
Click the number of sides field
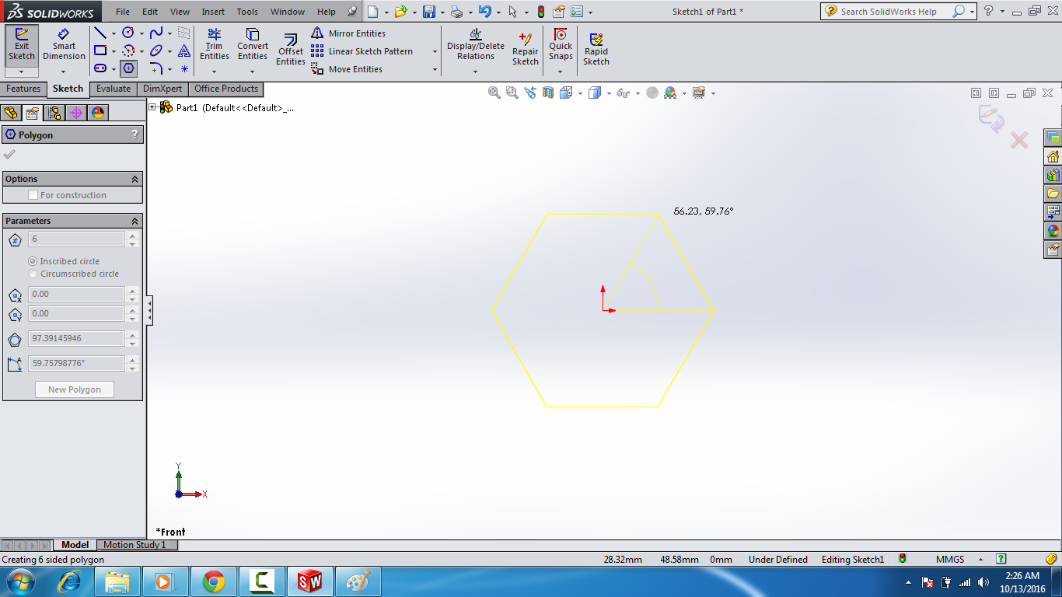click(76, 239)
